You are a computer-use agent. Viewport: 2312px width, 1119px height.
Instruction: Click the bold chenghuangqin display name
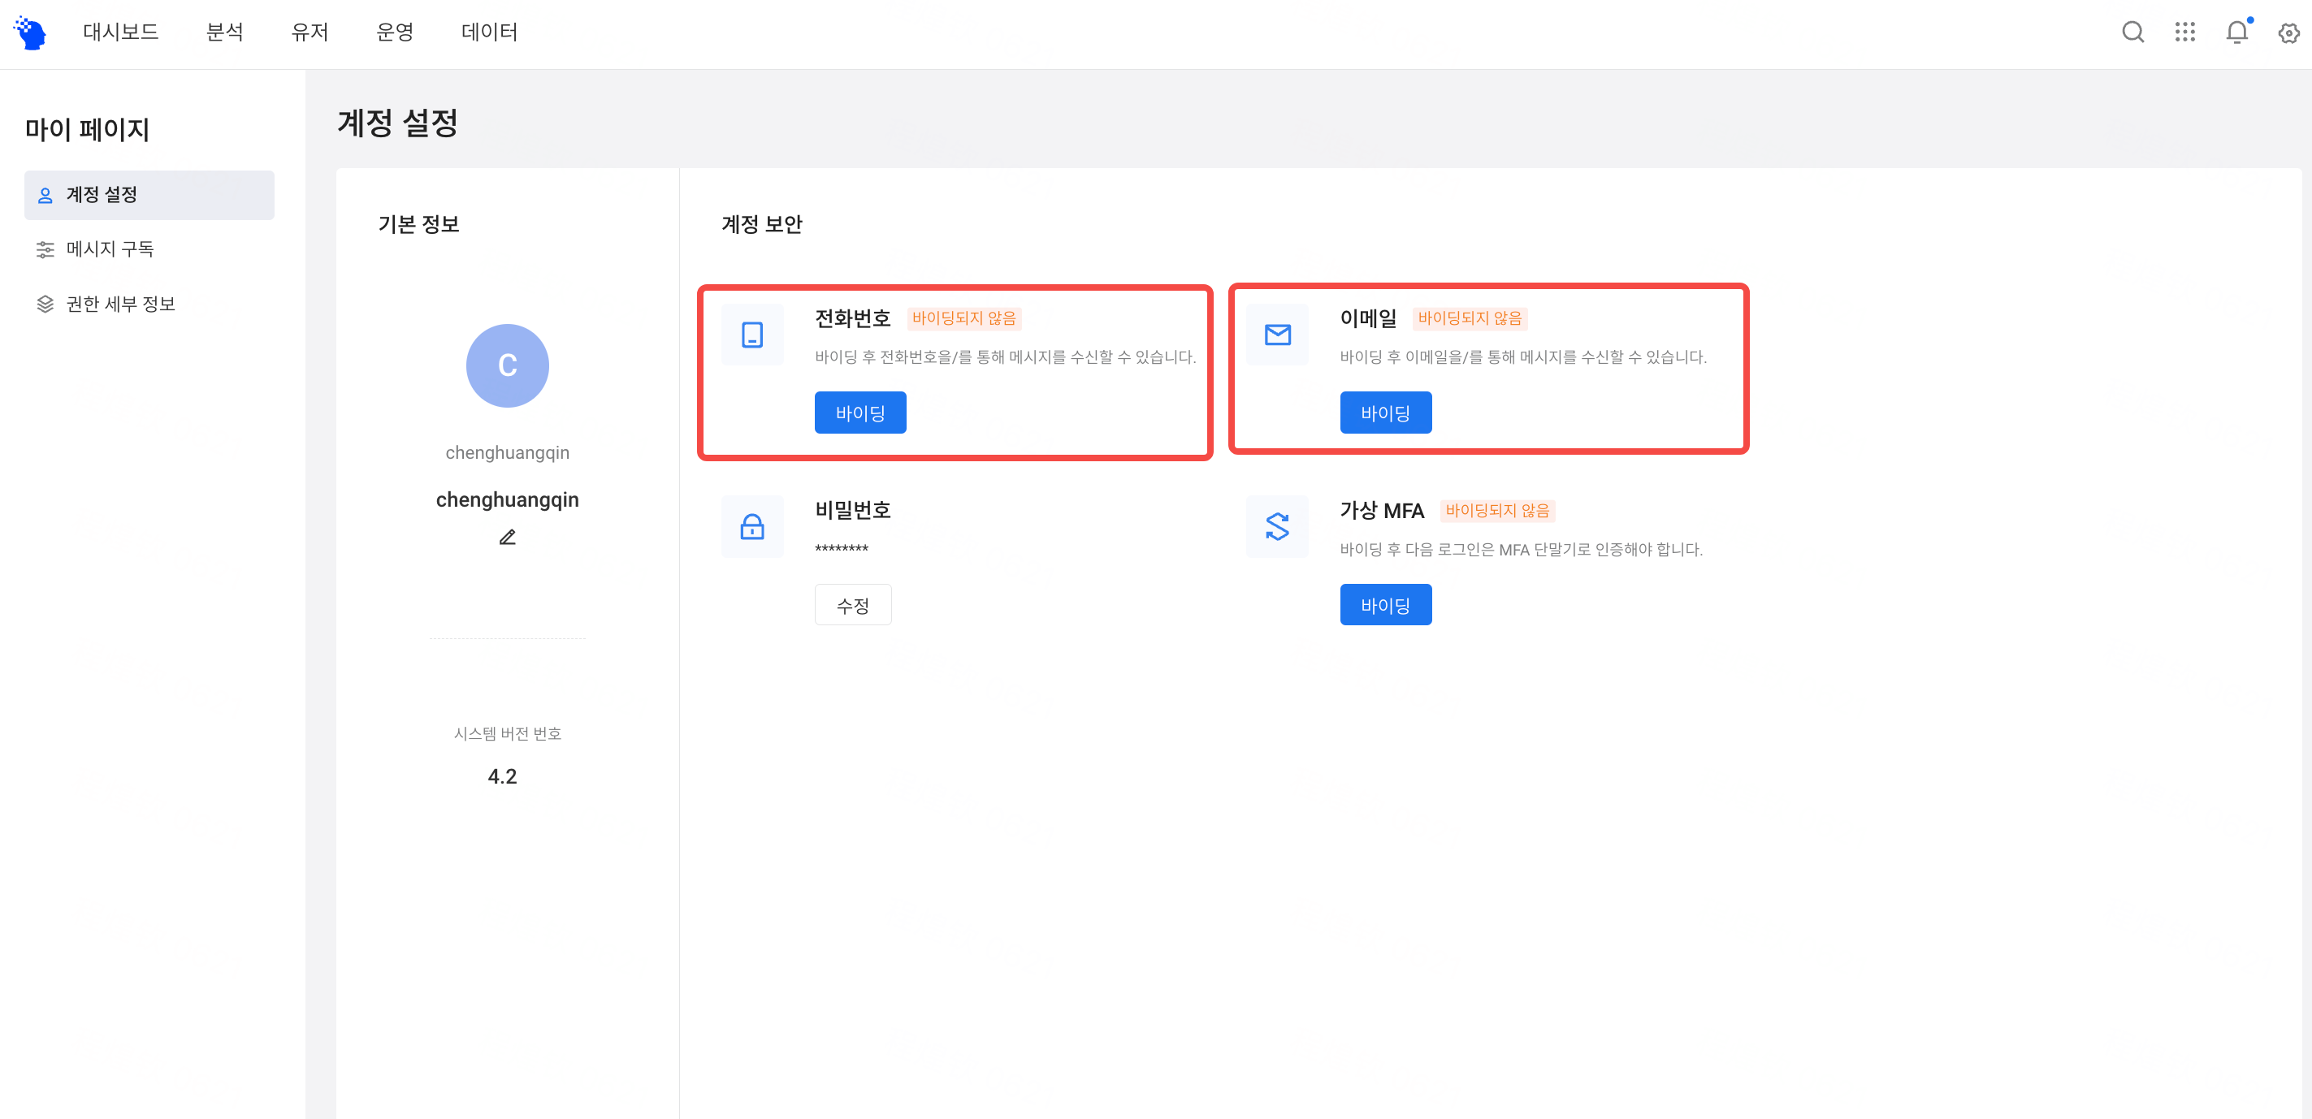(x=507, y=500)
